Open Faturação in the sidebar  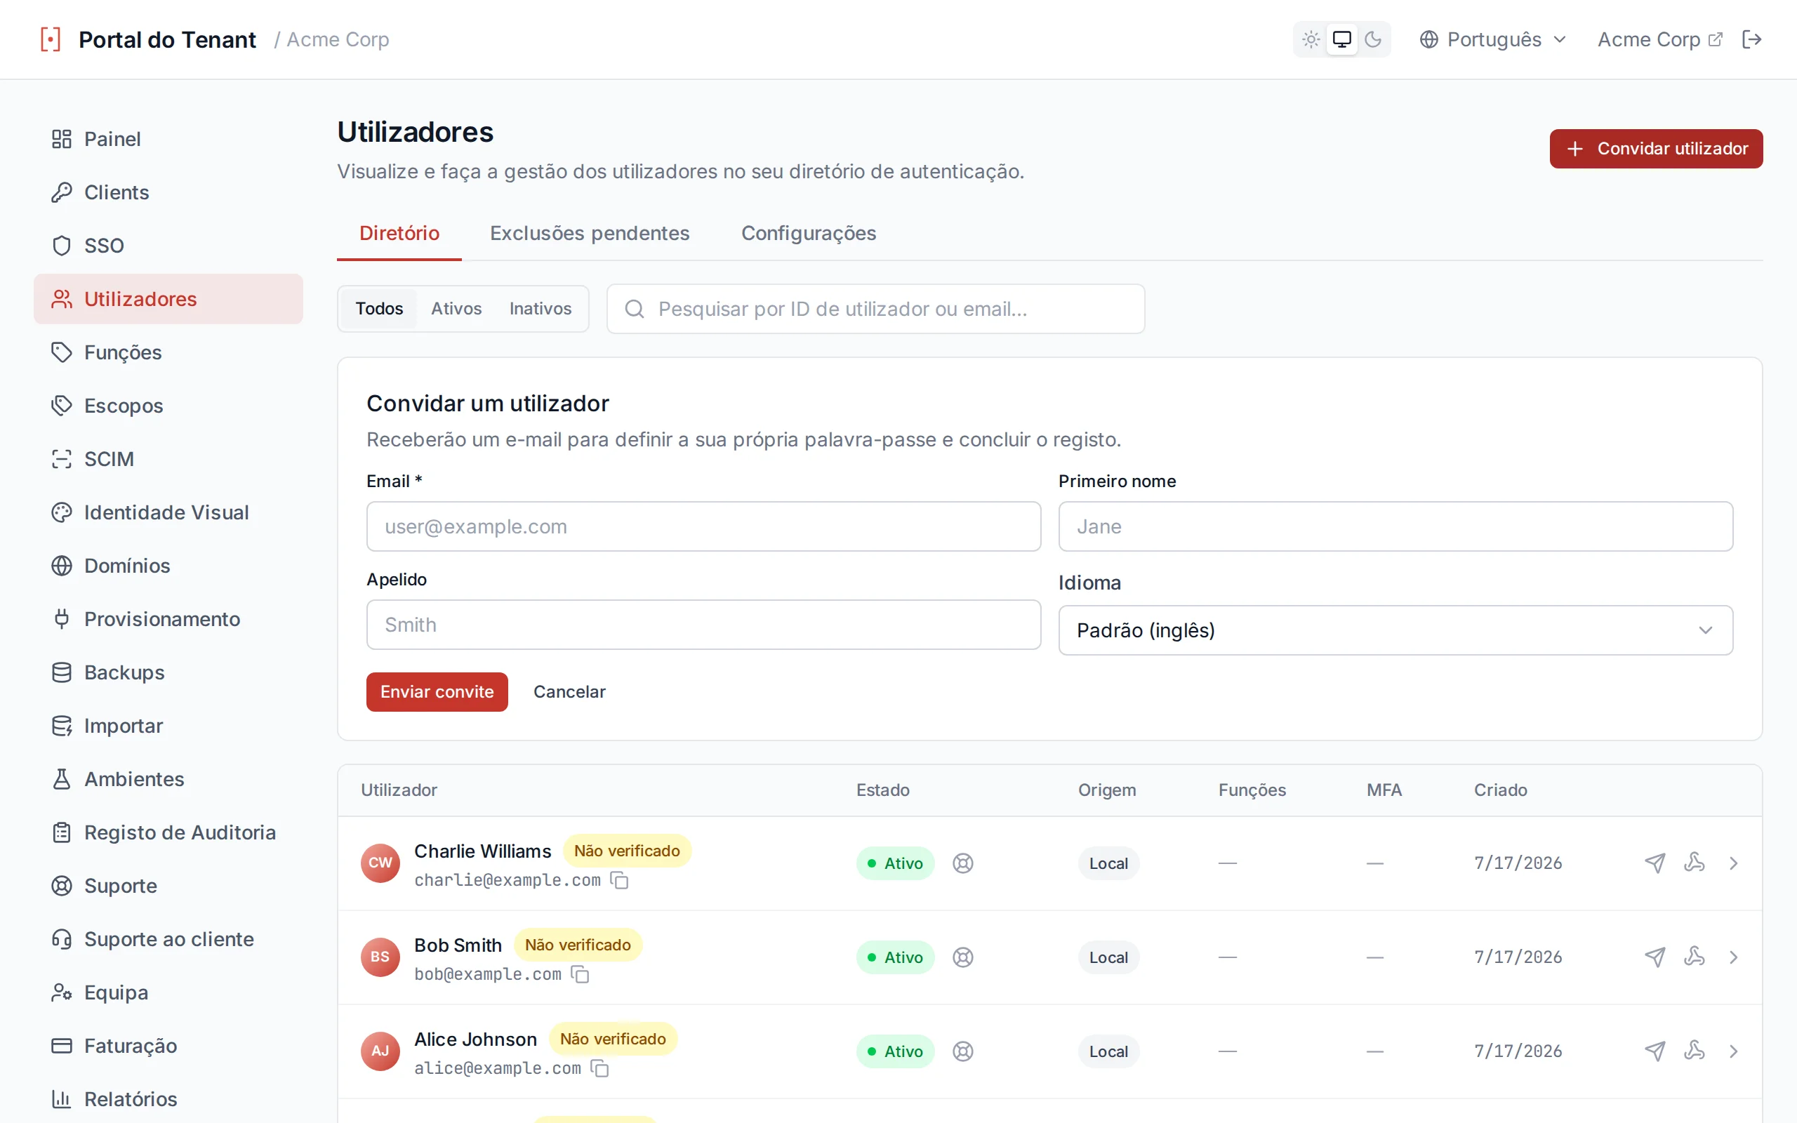pos(168,1046)
